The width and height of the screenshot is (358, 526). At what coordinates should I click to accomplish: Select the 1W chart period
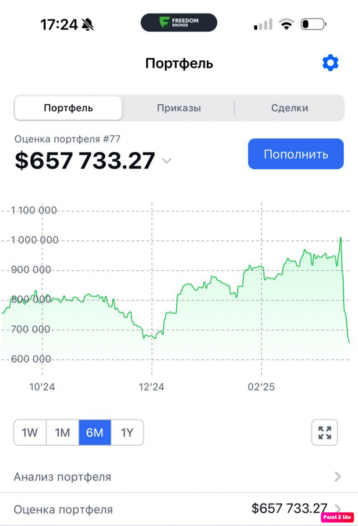pyautogui.click(x=30, y=432)
